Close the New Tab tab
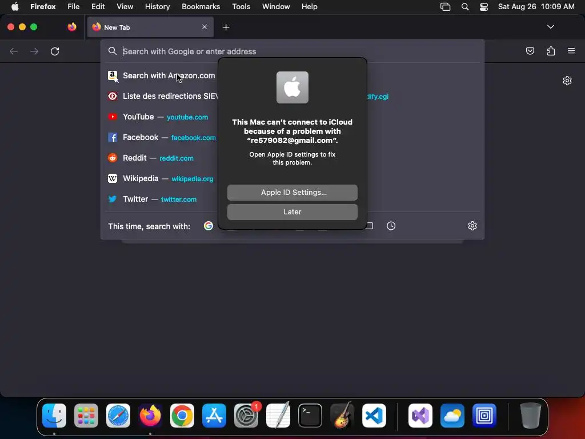 click(205, 27)
